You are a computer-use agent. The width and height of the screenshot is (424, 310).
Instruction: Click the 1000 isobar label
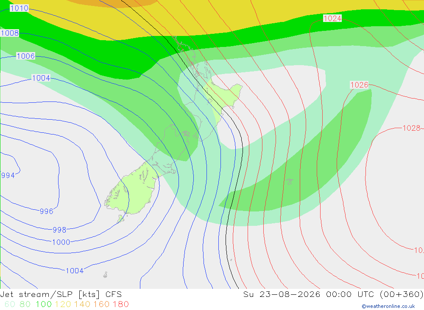pyautogui.click(x=61, y=242)
